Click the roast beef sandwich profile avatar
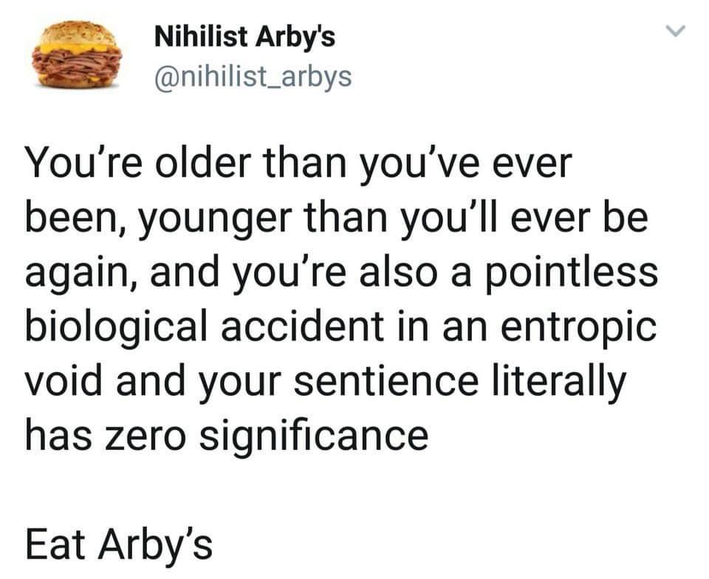The image size is (709, 579). [73, 53]
